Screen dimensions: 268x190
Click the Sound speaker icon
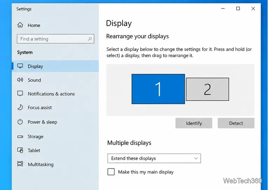pyautogui.click(x=20, y=80)
